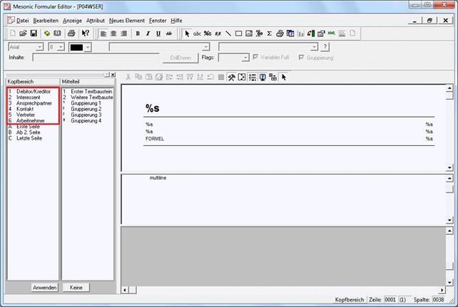Viewport: 458px width, 307px height.
Task: Click the XML icon in the toolbar
Action: 331,33
